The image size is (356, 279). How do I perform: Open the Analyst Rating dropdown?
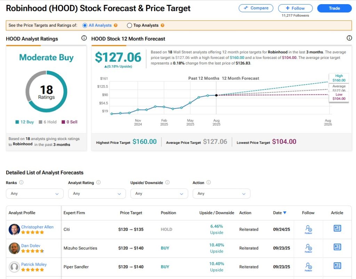(x=97, y=193)
